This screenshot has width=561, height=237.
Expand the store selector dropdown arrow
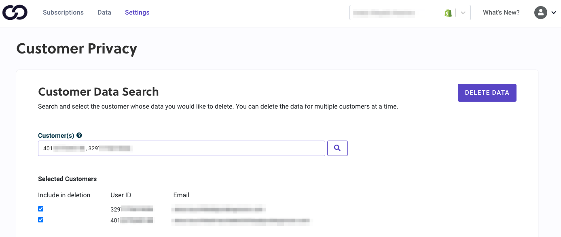[x=463, y=13]
